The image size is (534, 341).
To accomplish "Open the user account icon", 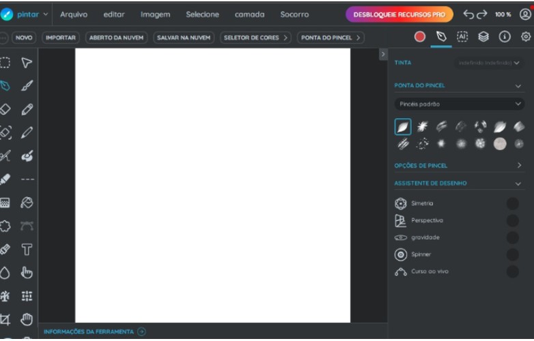I will click(525, 14).
